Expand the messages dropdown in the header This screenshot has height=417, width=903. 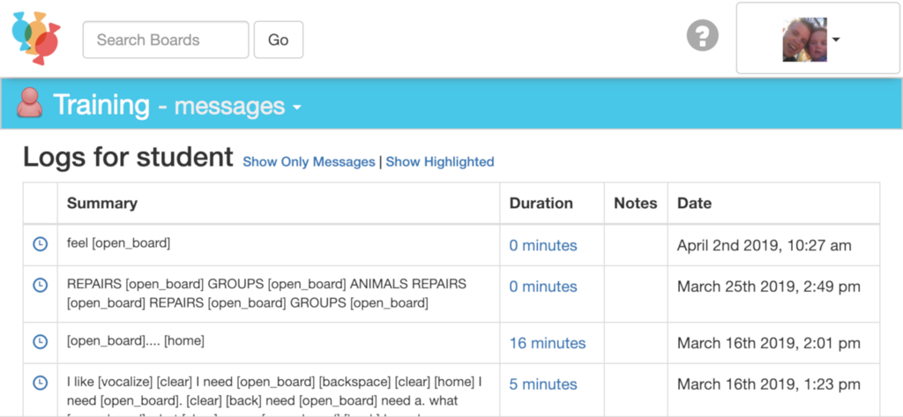[x=237, y=107]
